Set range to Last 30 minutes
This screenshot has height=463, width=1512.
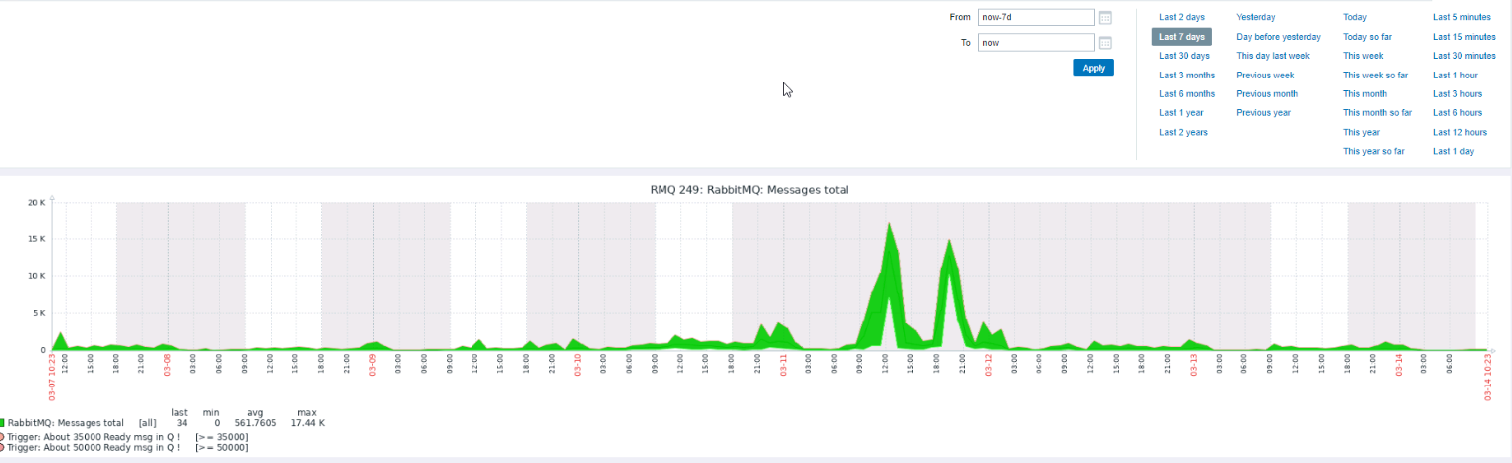(x=1464, y=56)
